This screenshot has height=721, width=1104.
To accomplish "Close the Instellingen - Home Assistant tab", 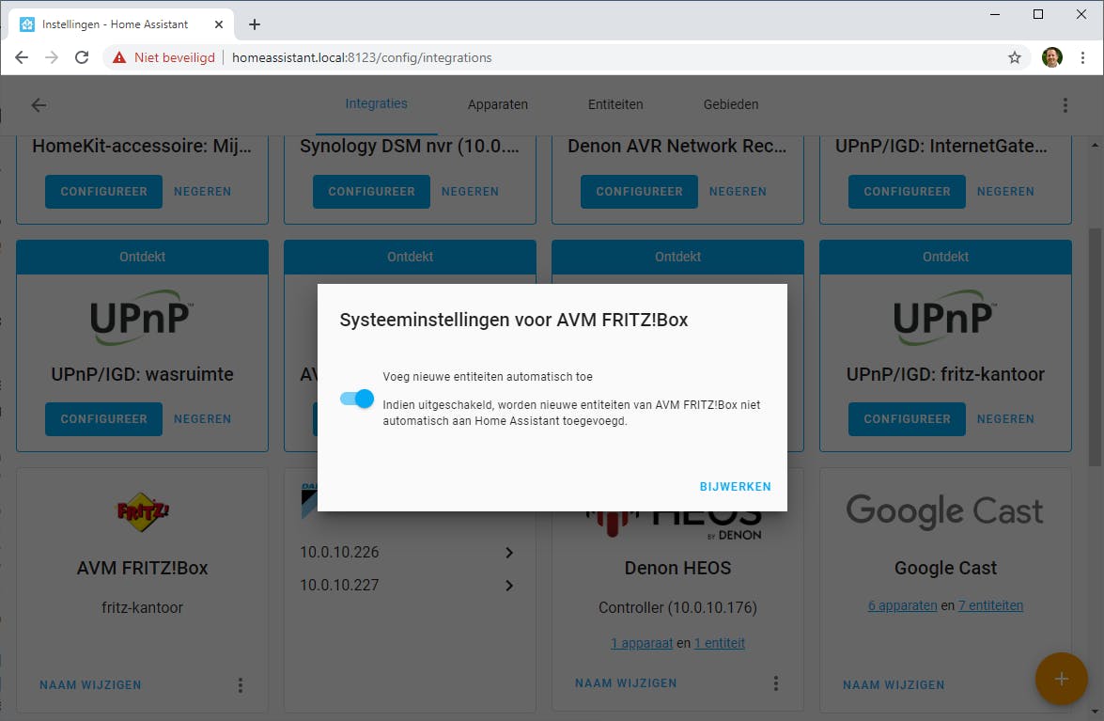I will point(219,24).
